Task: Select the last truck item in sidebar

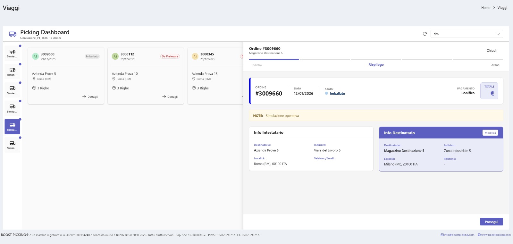Action: (x=12, y=145)
